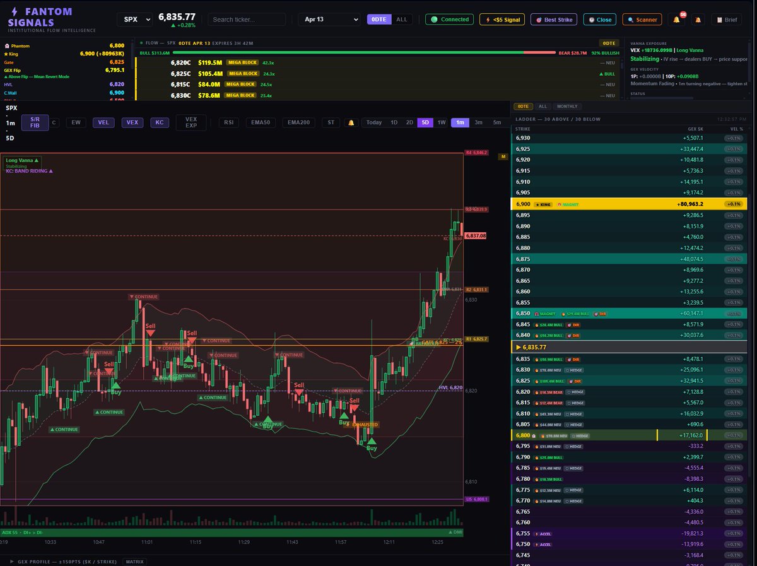Toggle the KC Keltner channel overlay

point(160,122)
